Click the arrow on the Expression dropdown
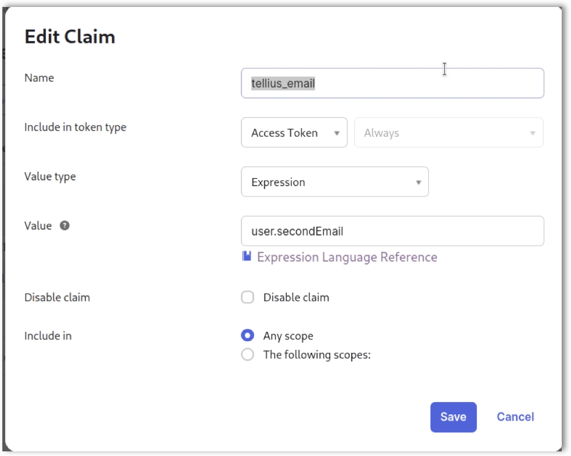This screenshot has width=571, height=456. tap(418, 183)
